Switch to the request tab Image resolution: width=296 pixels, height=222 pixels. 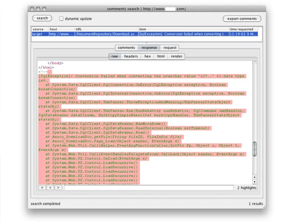tap(170, 47)
